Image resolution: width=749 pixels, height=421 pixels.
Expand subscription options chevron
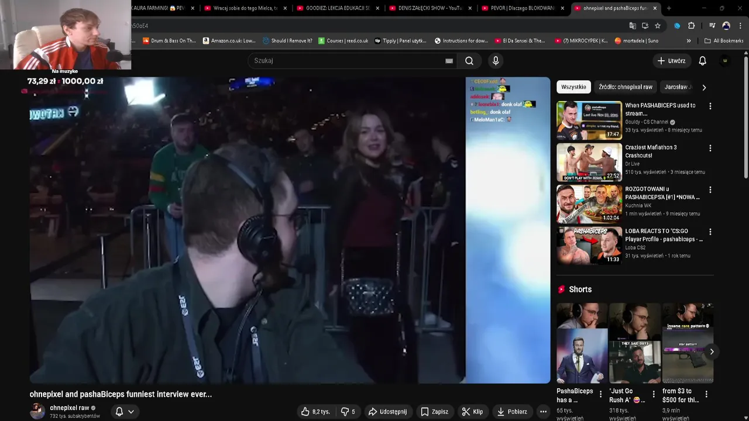click(x=131, y=412)
